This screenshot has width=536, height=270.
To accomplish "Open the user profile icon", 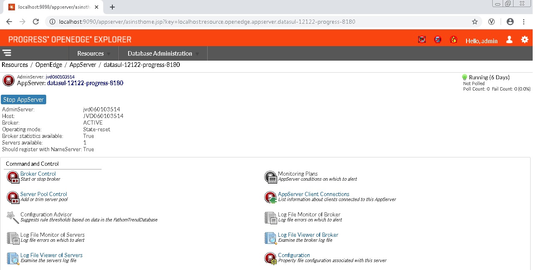I will pyautogui.click(x=509, y=39).
